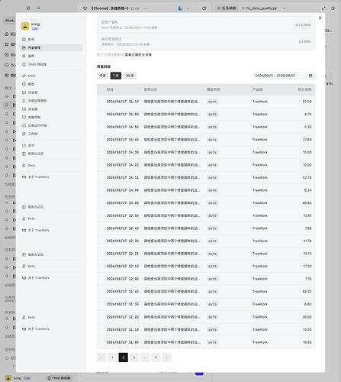The width and height of the screenshot is (341, 382).
Task: Click the auto model tag in the 14:50 row
Action: point(212,127)
